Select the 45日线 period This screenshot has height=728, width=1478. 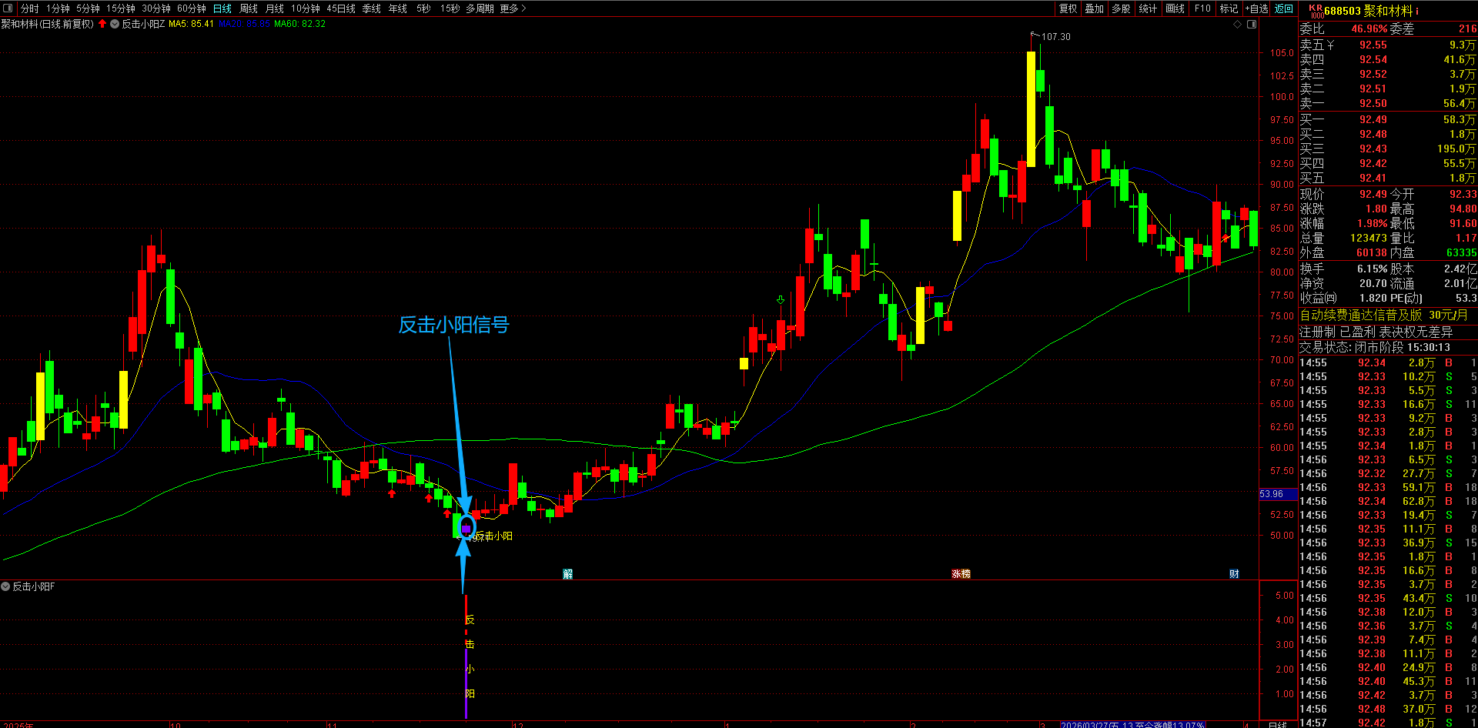point(341,8)
